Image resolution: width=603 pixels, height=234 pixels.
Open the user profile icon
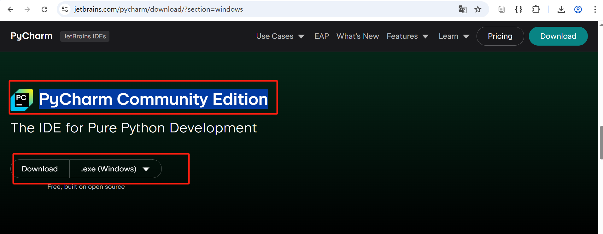coord(578,9)
